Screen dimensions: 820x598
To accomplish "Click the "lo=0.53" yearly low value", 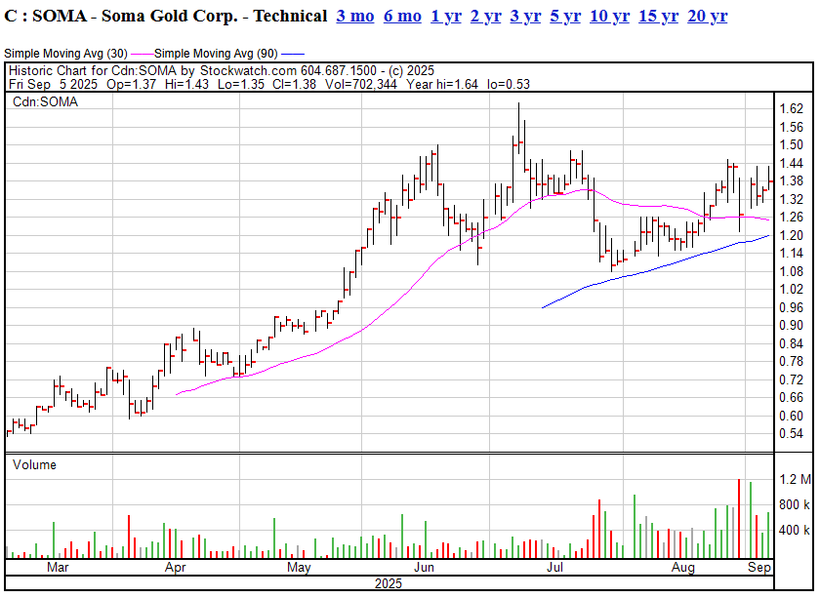I will 509,84.
